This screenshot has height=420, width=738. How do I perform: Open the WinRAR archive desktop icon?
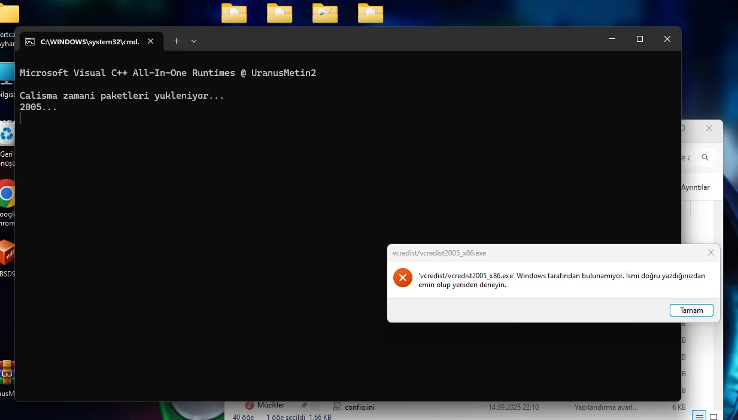pos(7,372)
